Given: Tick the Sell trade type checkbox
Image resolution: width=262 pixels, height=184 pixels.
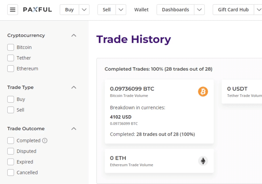Looking at the screenshot, I should [x=11, y=110].
